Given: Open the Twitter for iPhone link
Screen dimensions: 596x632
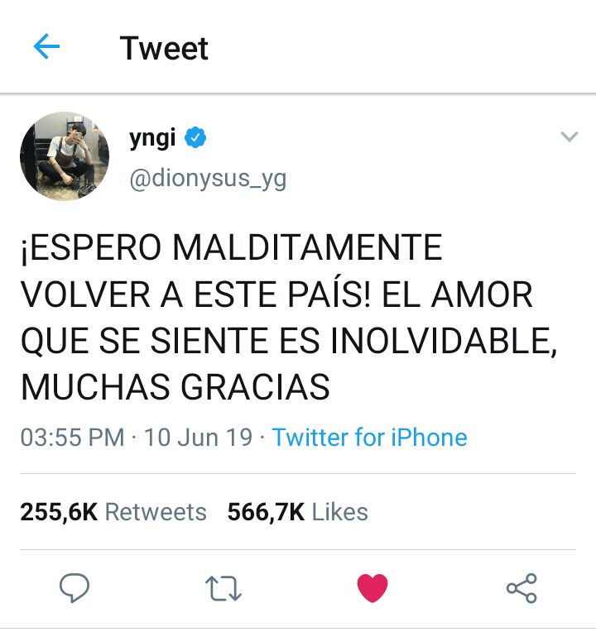Looking at the screenshot, I should 369,438.
